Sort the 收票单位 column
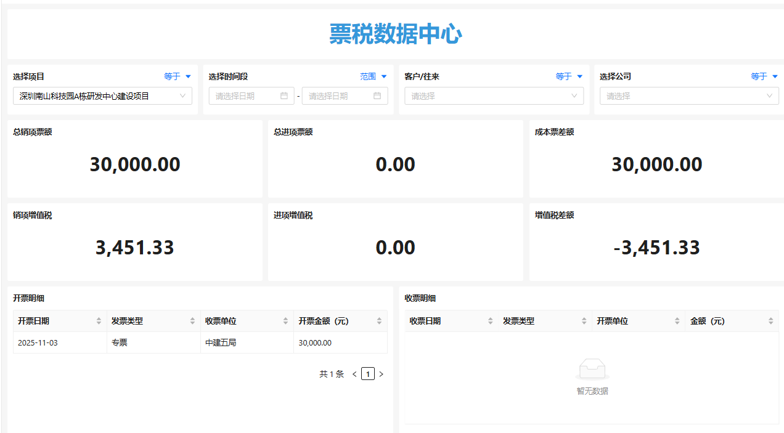784x433 pixels. click(285, 320)
